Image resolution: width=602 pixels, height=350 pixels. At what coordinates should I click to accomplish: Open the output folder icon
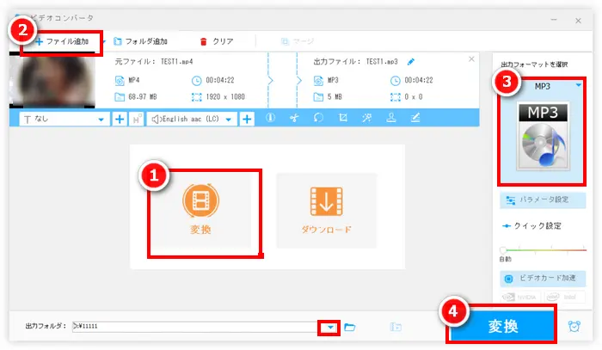pyautogui.click(x=350, y=327)
